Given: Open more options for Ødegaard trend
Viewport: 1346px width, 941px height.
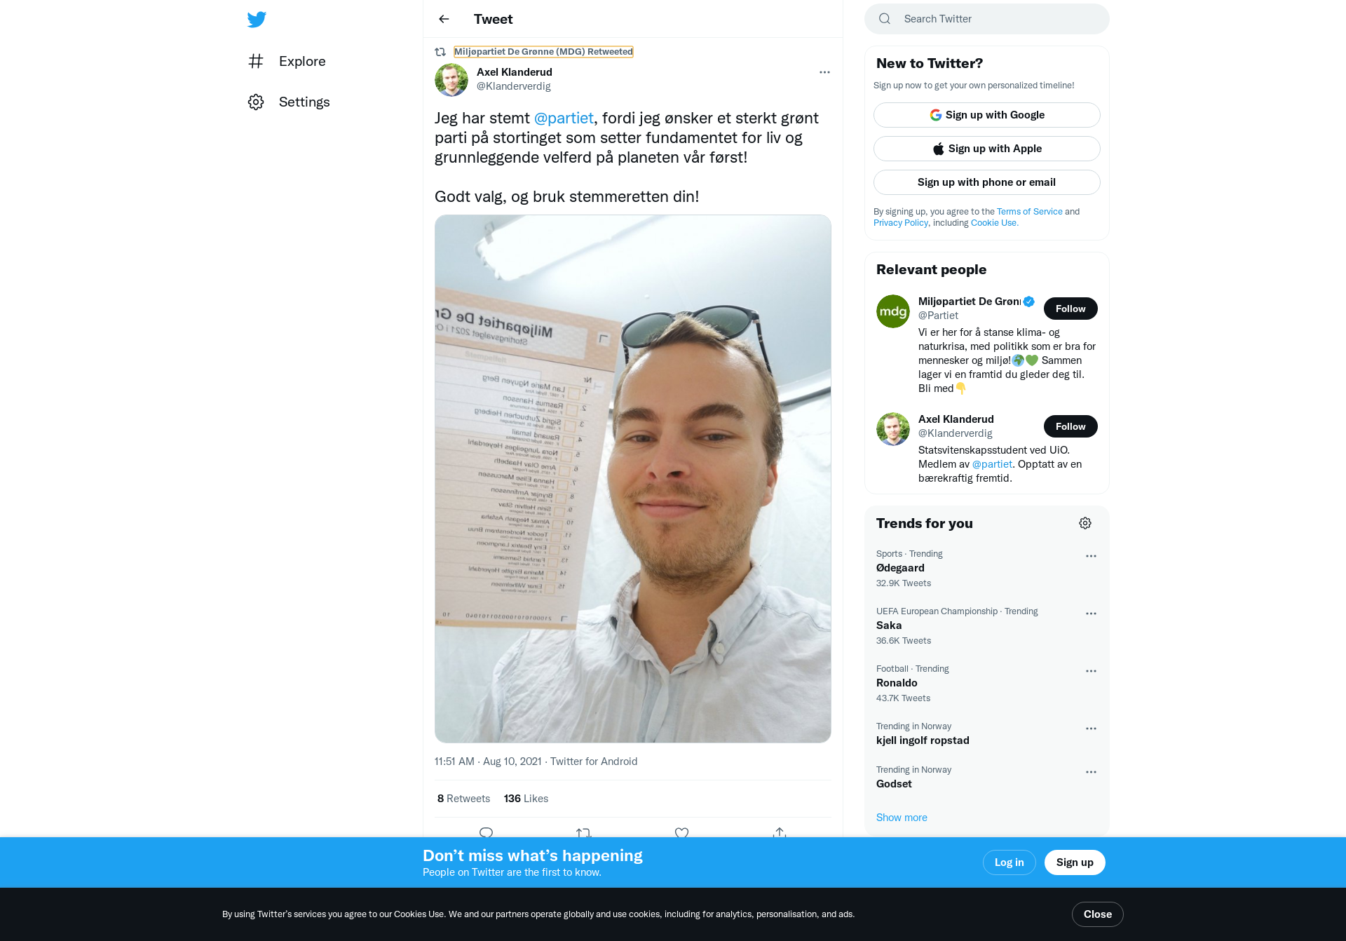Looking at the screenshot, I should (x=1091, y=556).
